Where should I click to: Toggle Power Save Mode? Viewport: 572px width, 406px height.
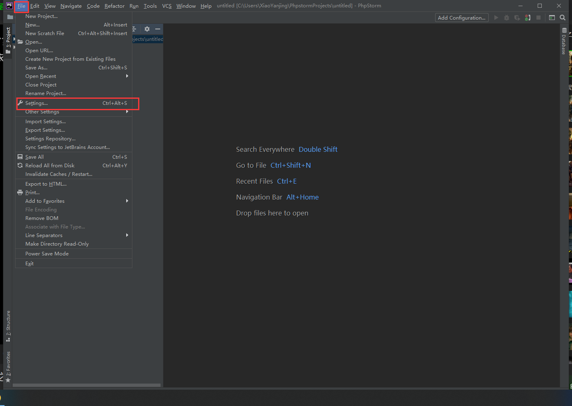click(74, 254)
